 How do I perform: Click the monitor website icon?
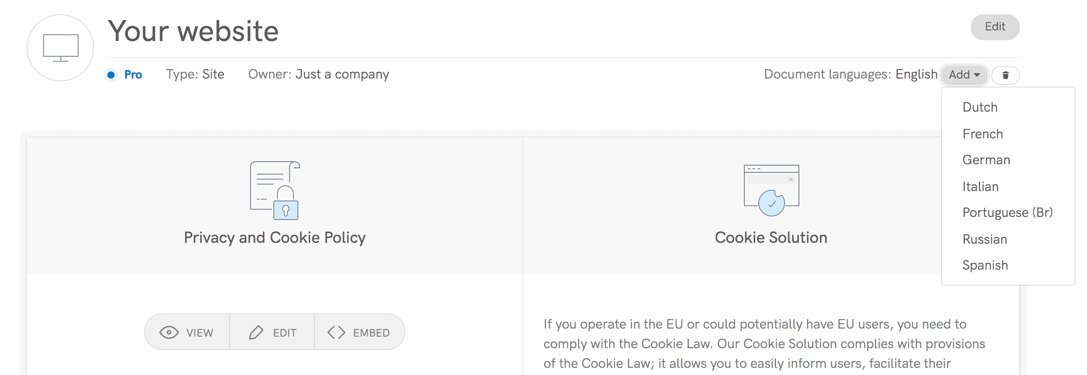coord(60,48)
